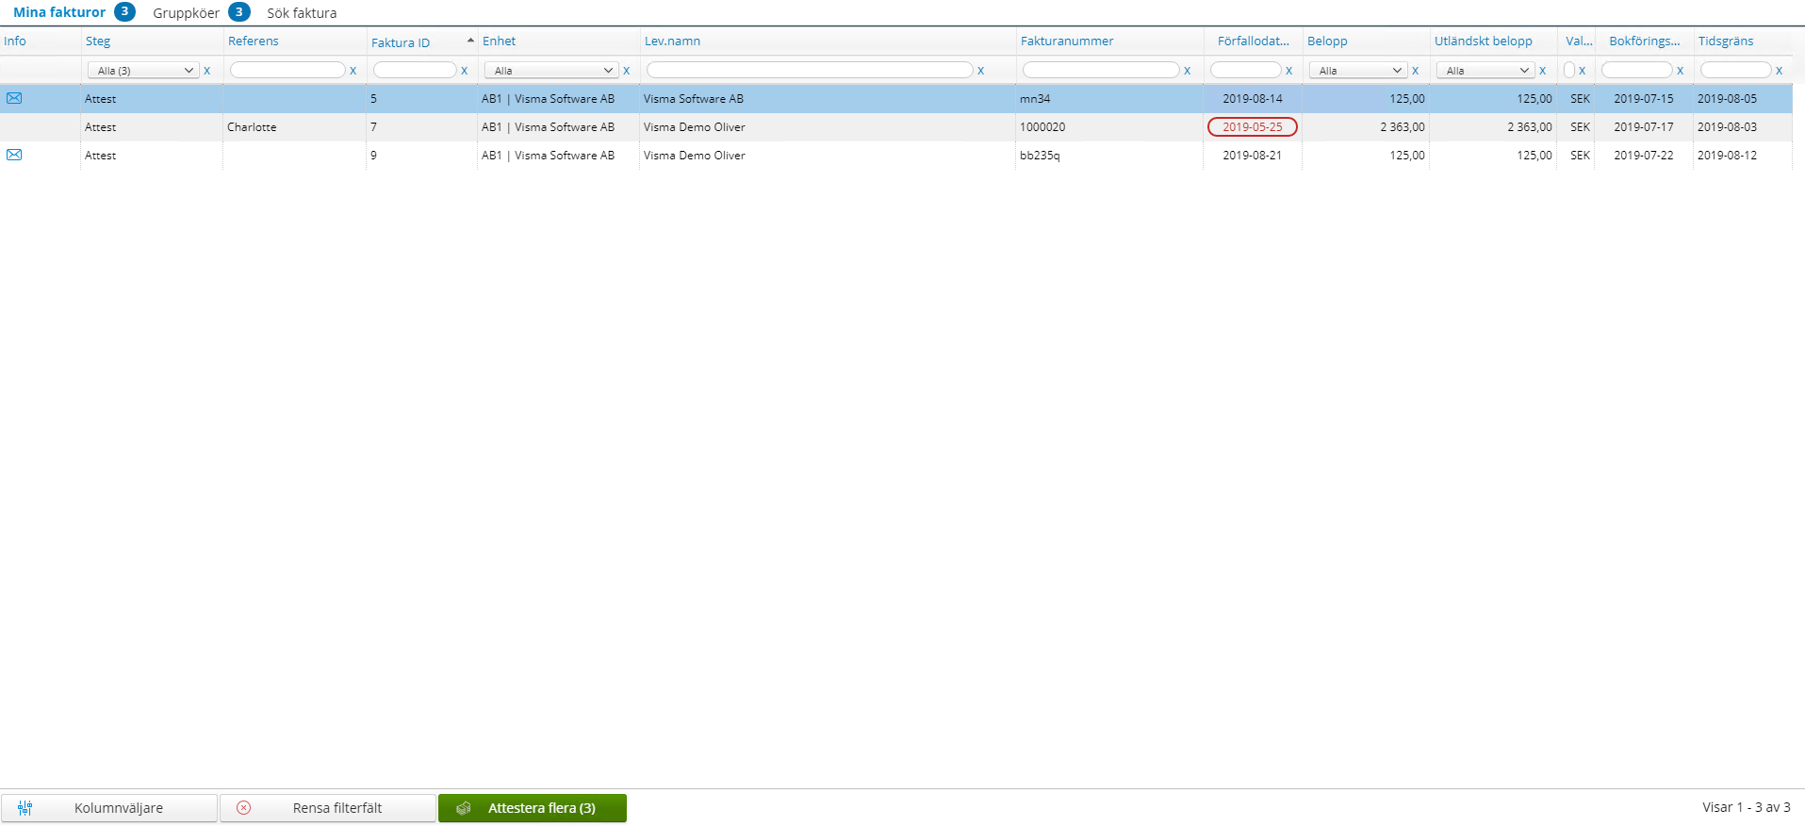The image size is (1805, 826).
Task: Click the Attestera flera (3) button
Action: [533, 808]
